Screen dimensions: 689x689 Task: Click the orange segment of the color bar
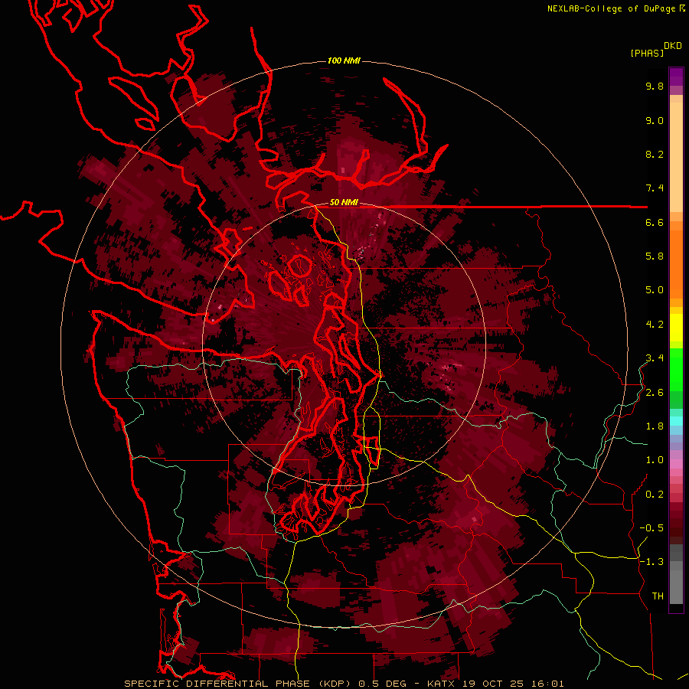pos(676,263)
